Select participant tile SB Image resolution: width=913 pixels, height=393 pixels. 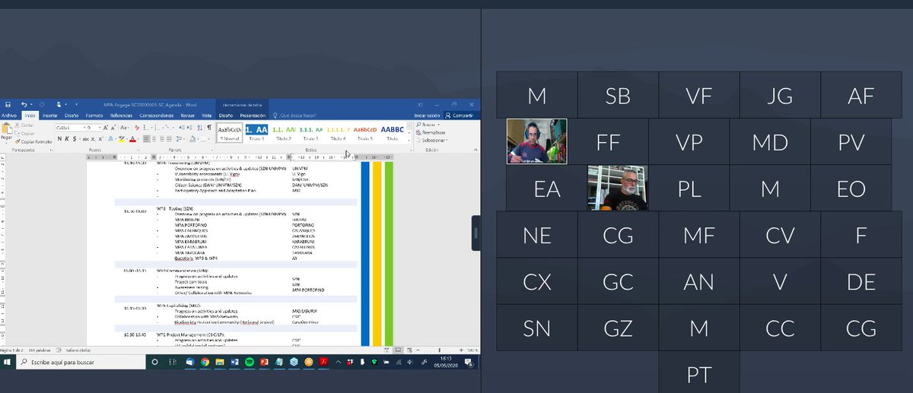click(618, 96)
